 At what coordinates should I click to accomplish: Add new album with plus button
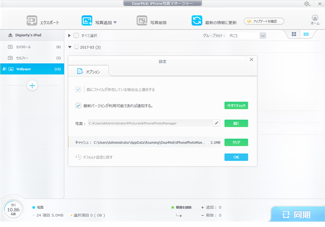(x=32, y=85)
